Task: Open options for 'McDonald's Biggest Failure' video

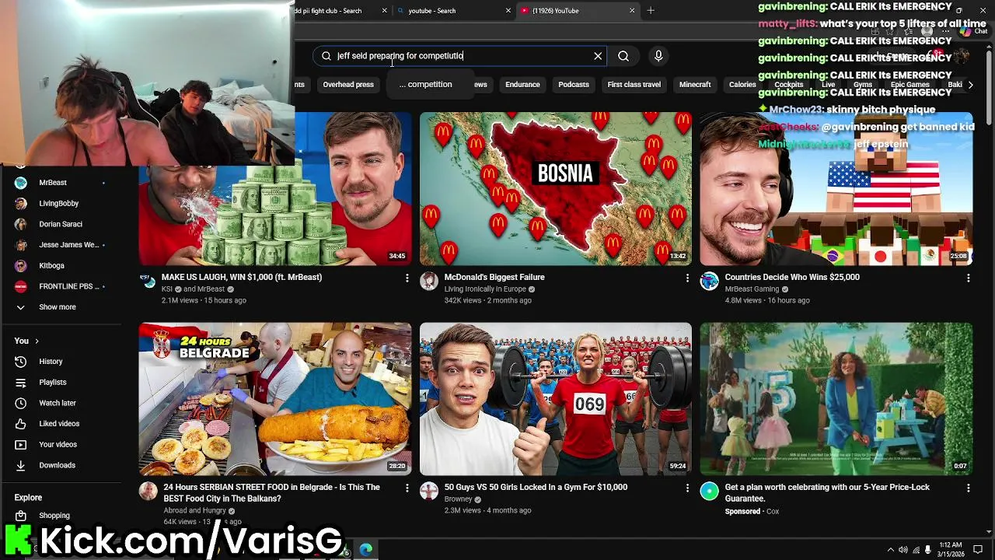Action: 687,278
